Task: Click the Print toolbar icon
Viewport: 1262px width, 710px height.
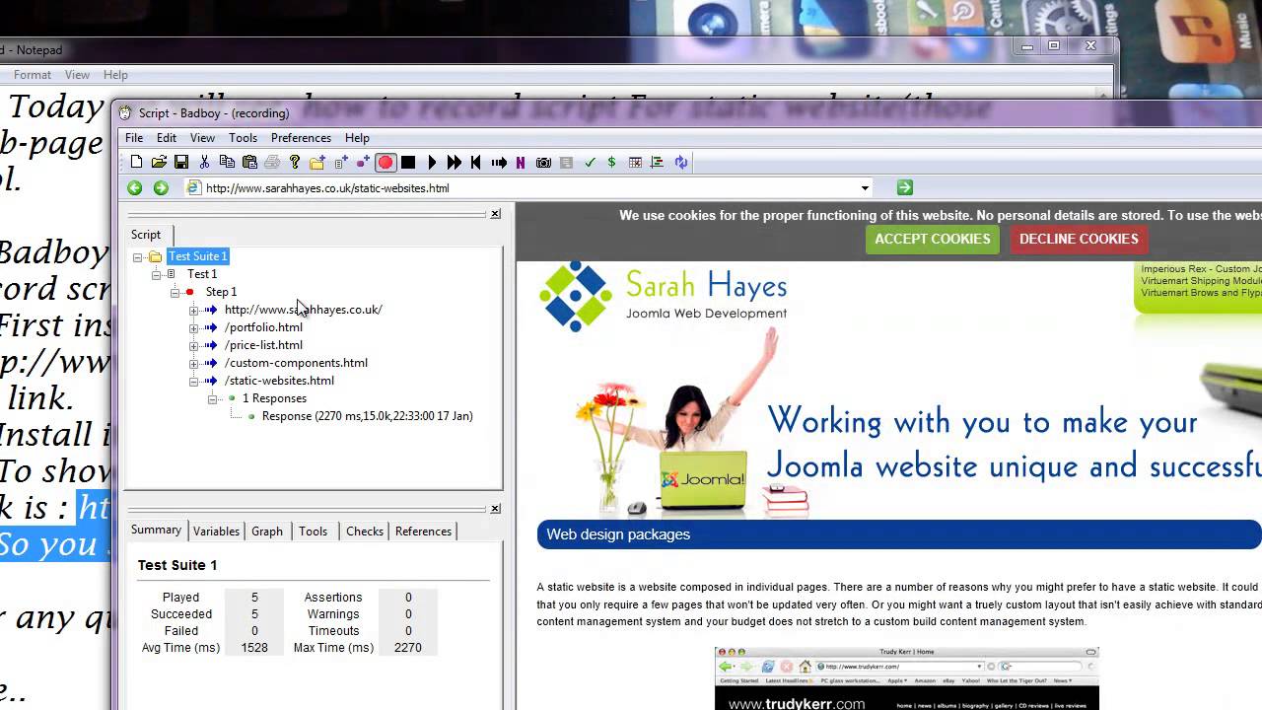Action: [x=272, y=163]
